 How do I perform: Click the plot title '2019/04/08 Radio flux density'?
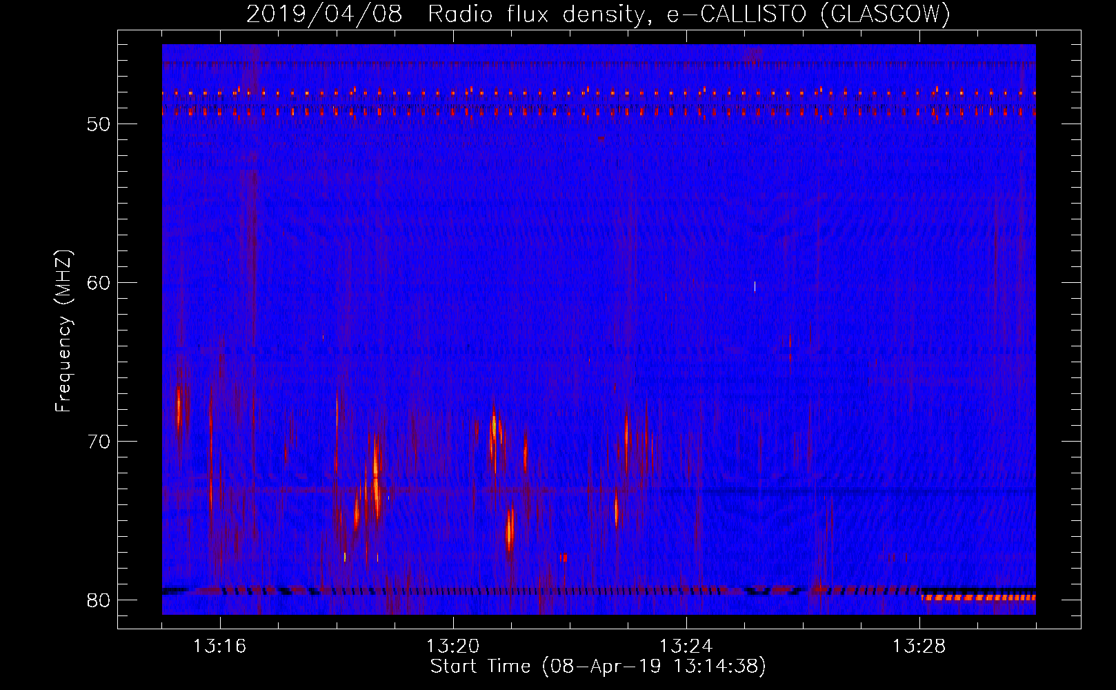598,14
